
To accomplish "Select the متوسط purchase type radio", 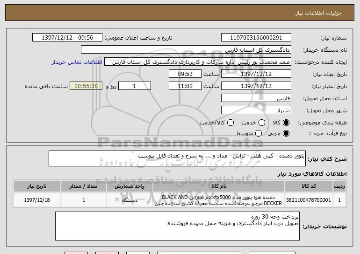I will (259, 133).
